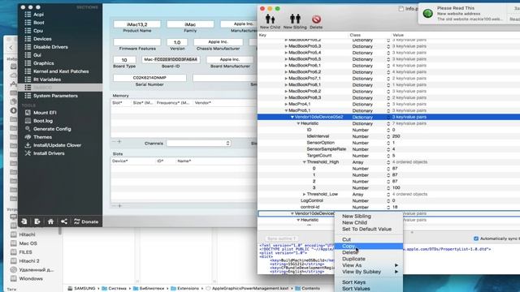Open the Themes tool
This screenshot has width=520, height=292.
(42, 137)
